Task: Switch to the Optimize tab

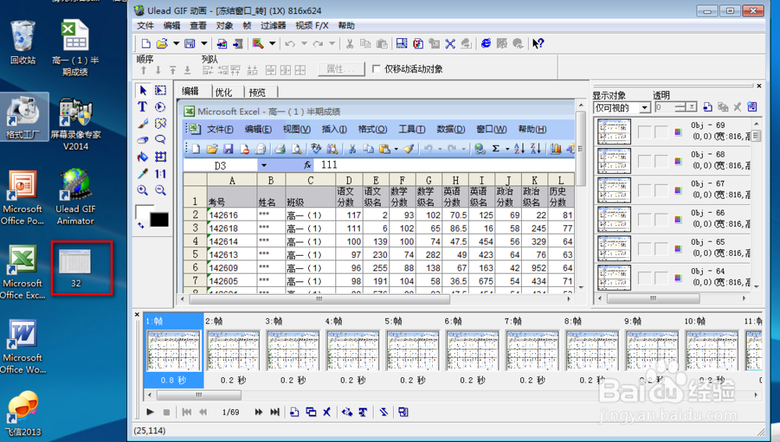Action: pyautogui.click(x=223, y=92)
